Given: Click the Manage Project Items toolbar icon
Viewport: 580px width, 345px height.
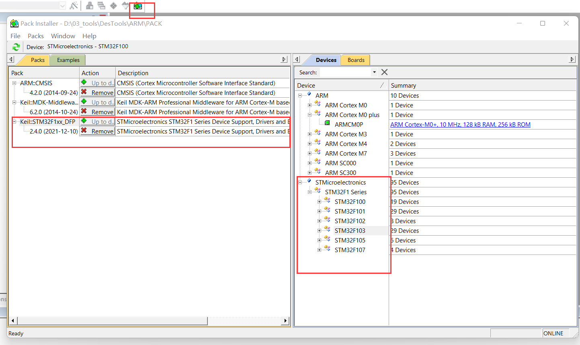Looking at the screenshot, I should pos(90,6).
